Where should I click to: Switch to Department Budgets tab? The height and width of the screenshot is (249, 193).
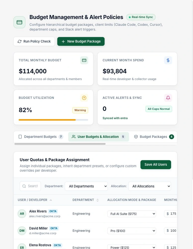41,137
